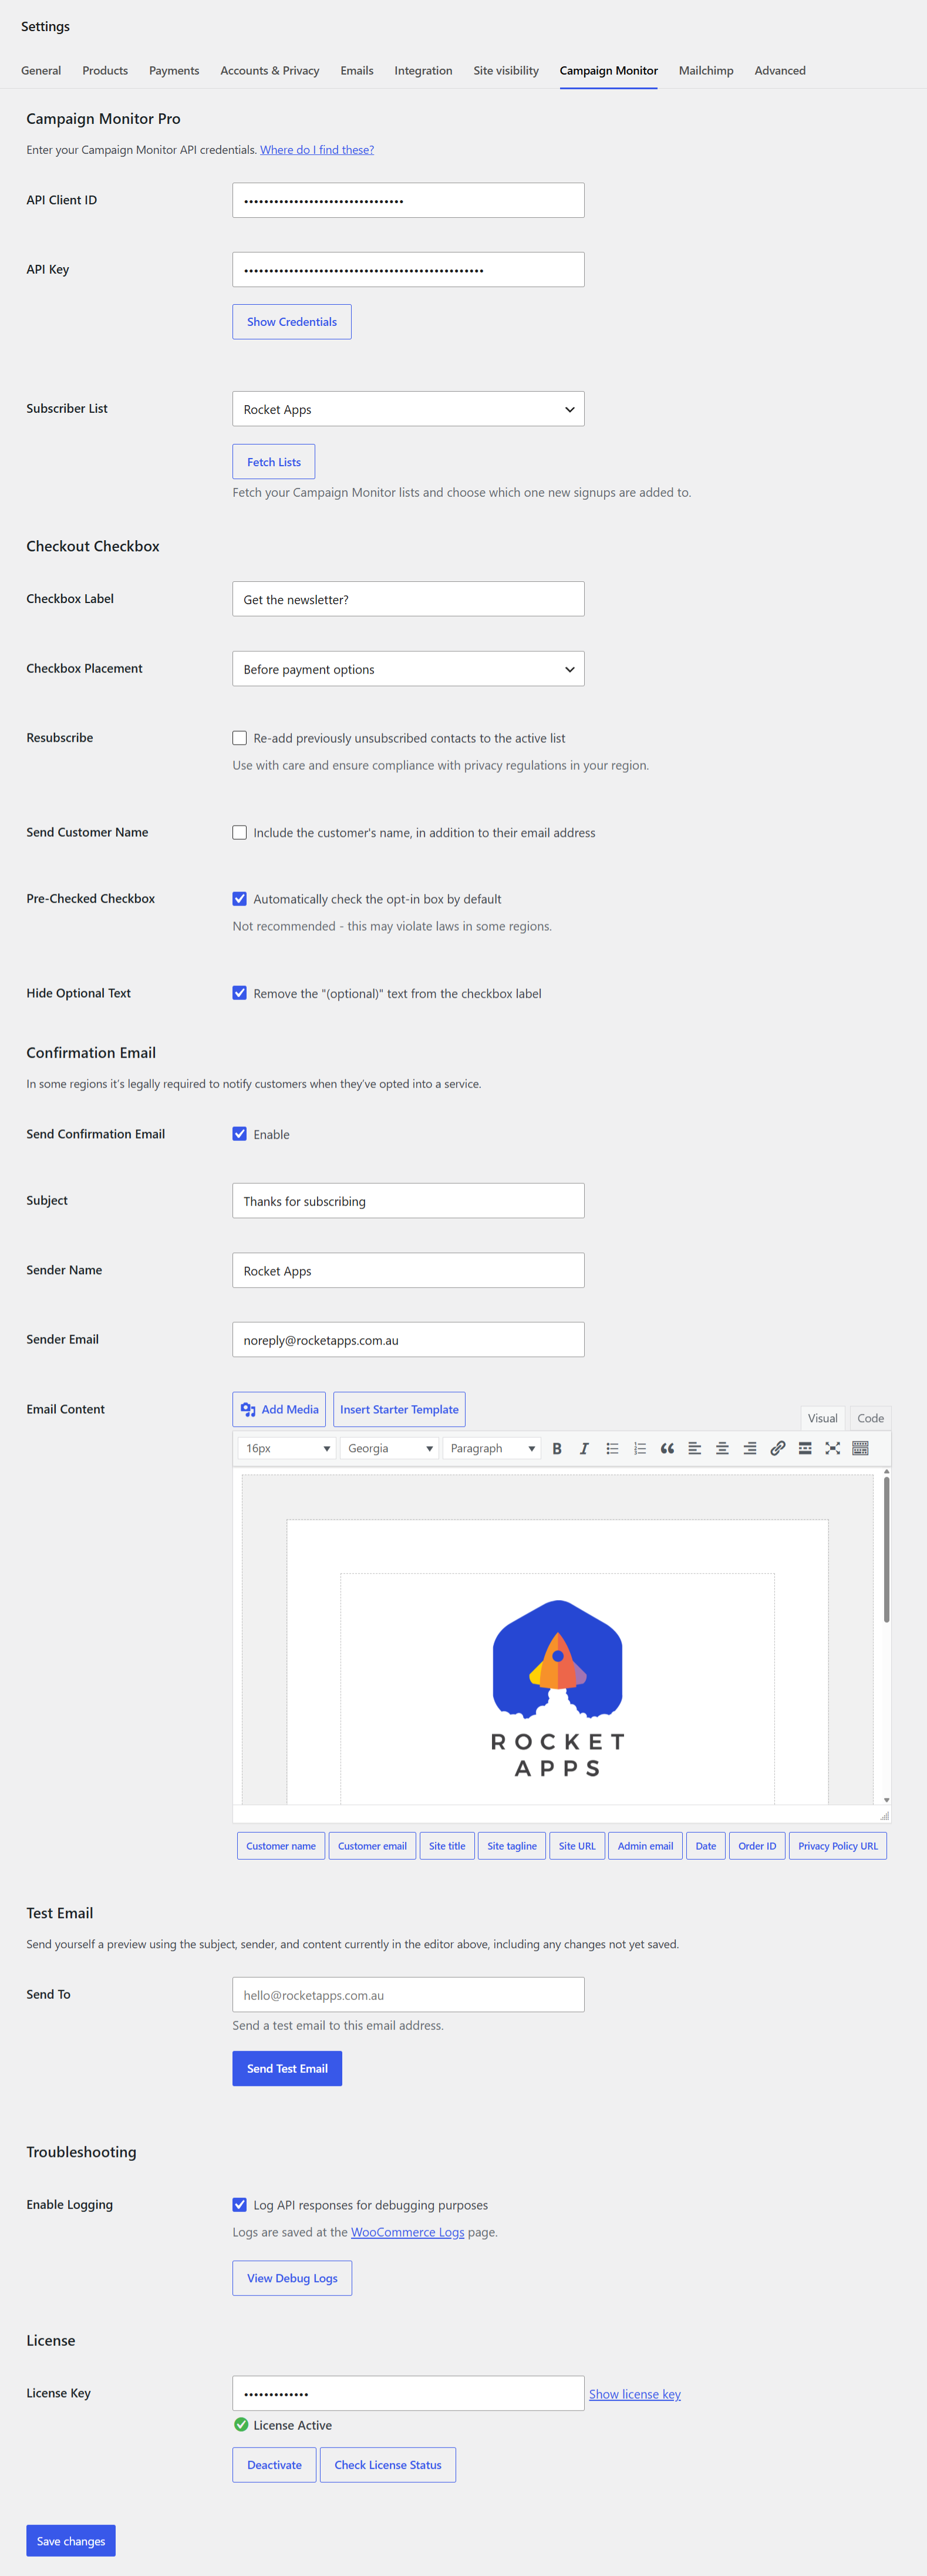The width and height of the screenshot is (927, 2576).
Task: Click Send Test Email button
Action: coord(287,2069)
